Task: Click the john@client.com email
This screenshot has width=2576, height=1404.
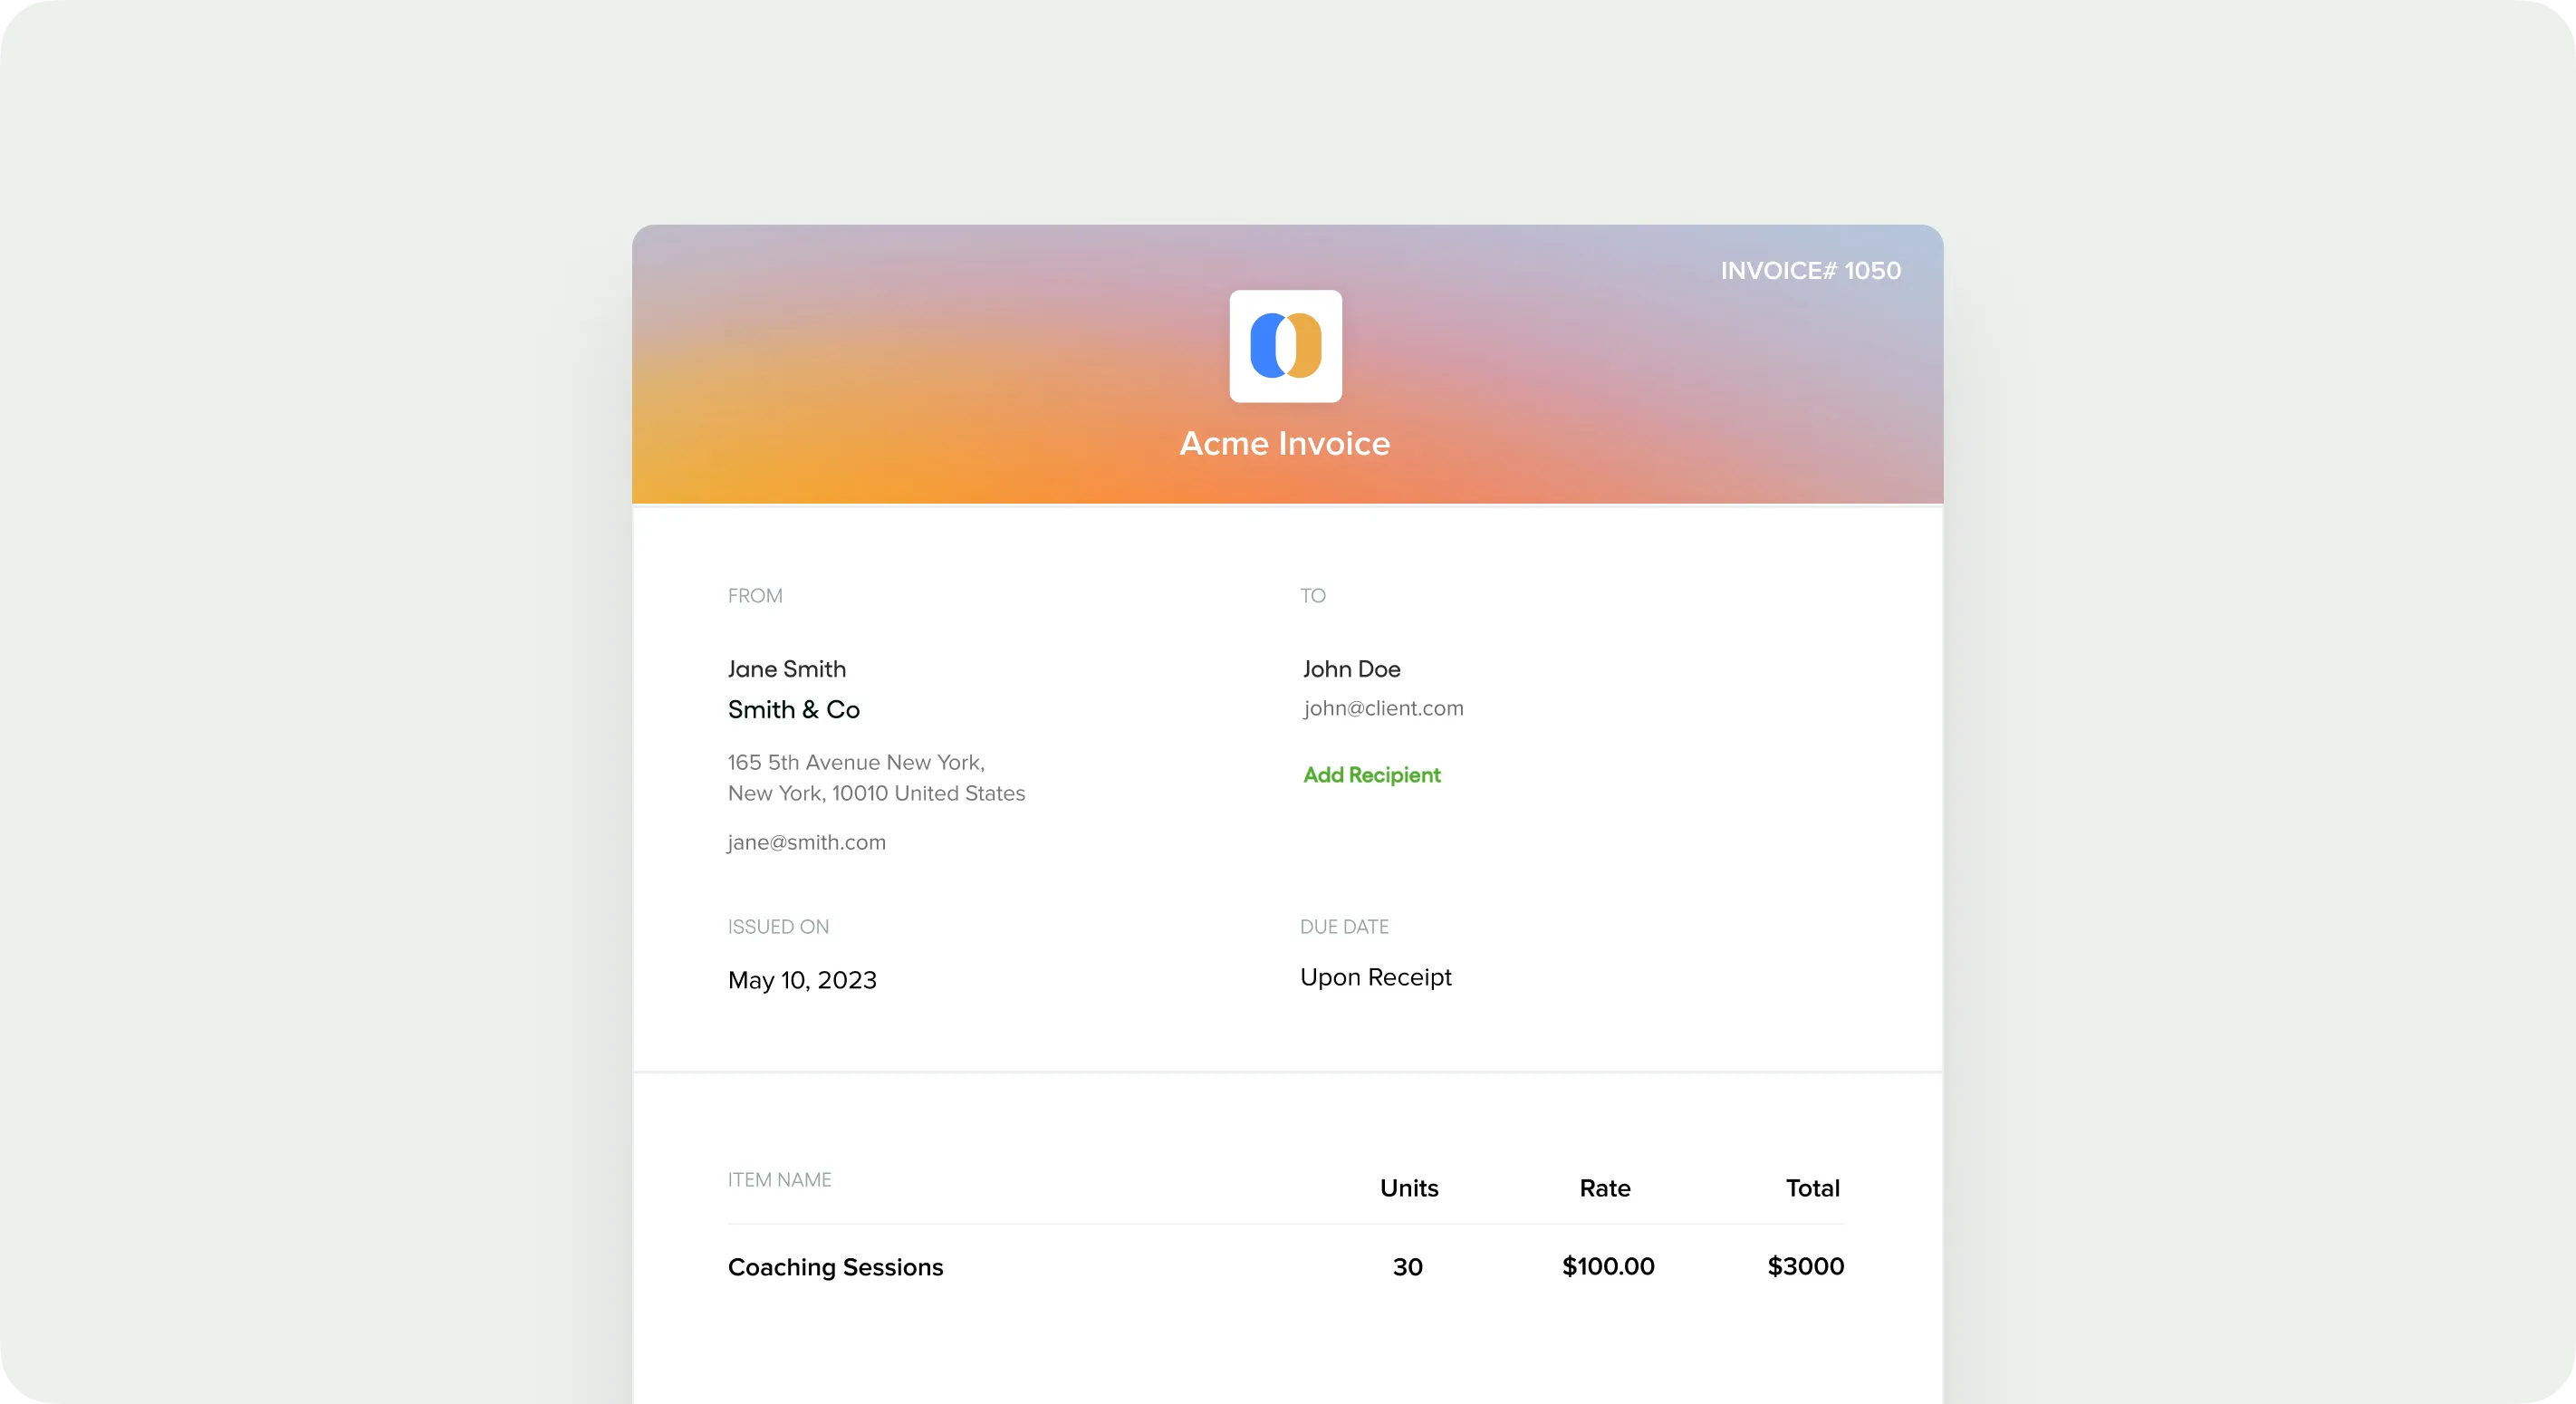Action: pyautogui.click(x=1383, y=708)
